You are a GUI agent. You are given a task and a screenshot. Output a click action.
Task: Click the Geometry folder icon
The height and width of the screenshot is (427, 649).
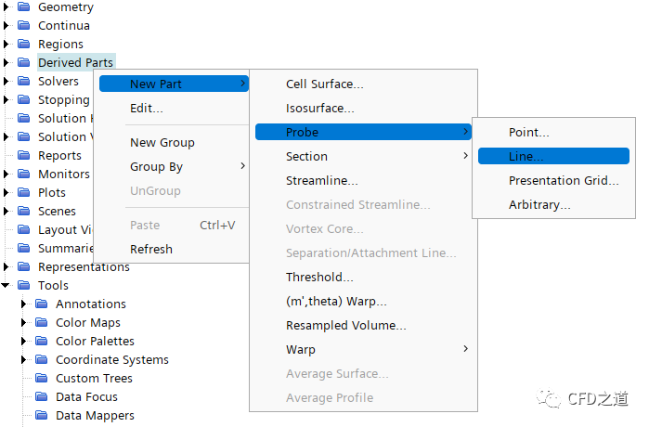click(x=24, y=7)
